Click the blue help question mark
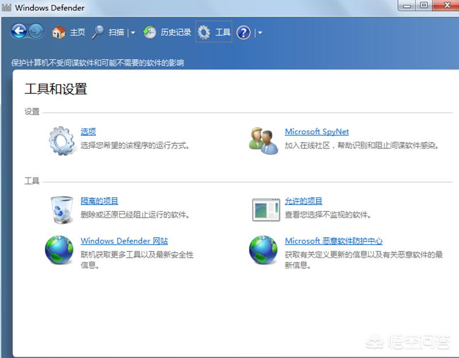 pyautogui.click(x=243, y=33)
